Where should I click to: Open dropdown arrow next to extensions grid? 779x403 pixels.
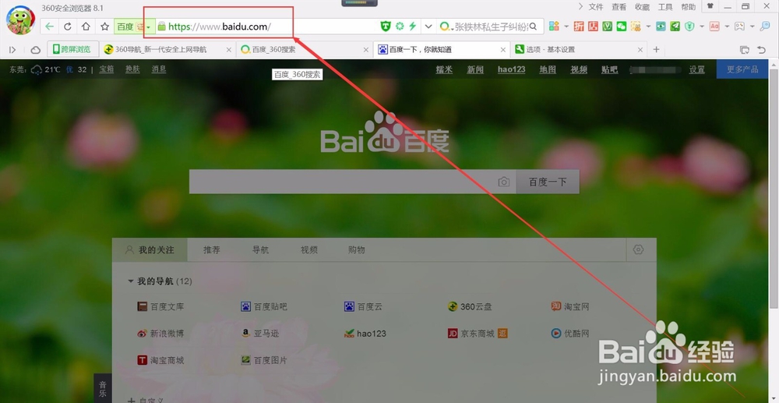coord(566,27)
